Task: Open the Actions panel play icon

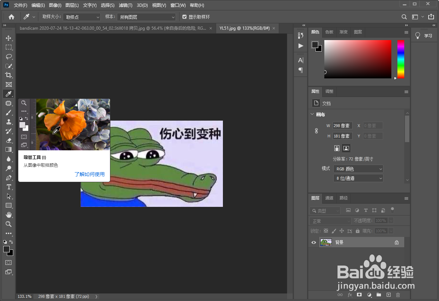Action: click(x=301, y=46)
